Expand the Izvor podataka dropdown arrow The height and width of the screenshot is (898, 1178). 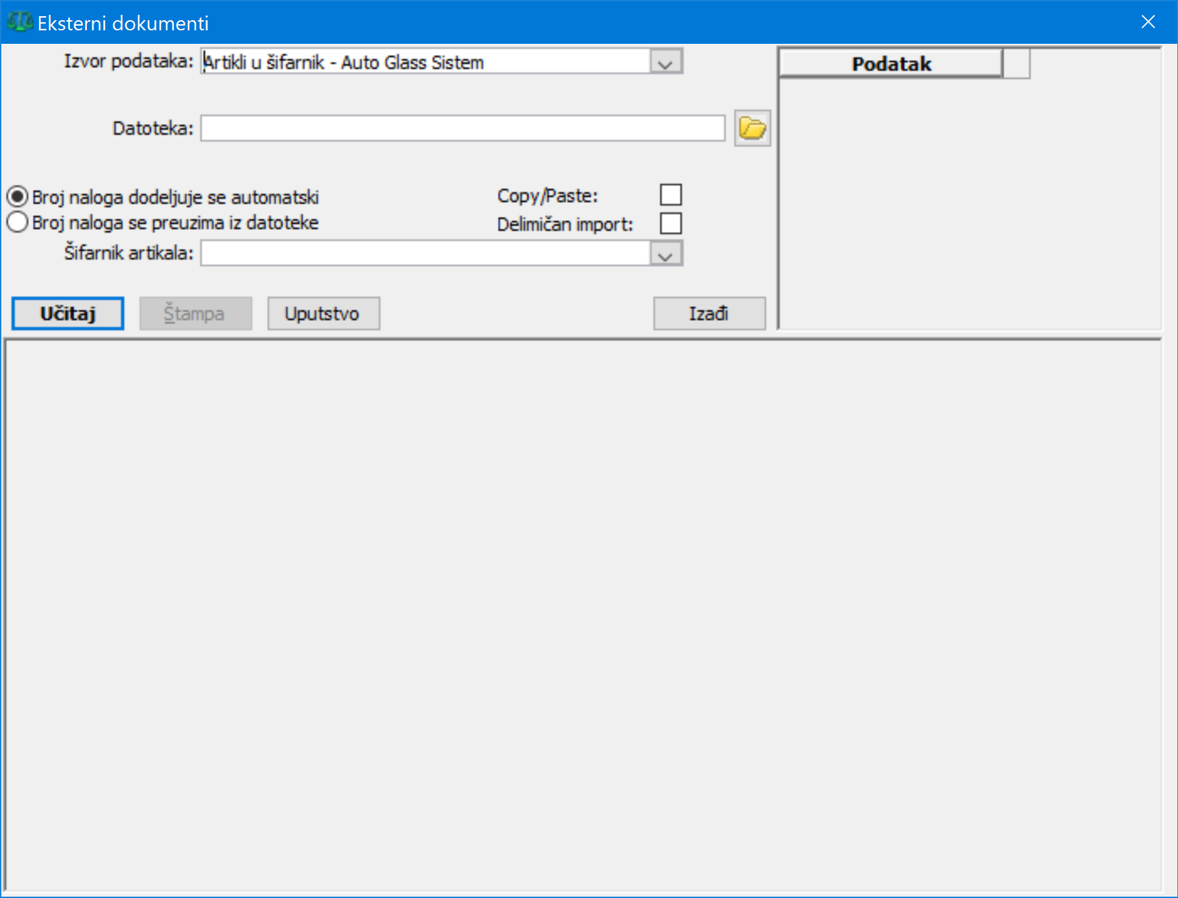point(666,62)
